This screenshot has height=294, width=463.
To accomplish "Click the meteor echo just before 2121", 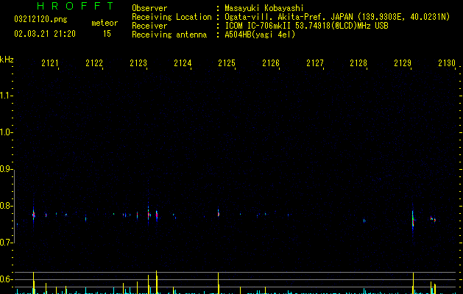I will pyautogui.click(x=34, y=215).
